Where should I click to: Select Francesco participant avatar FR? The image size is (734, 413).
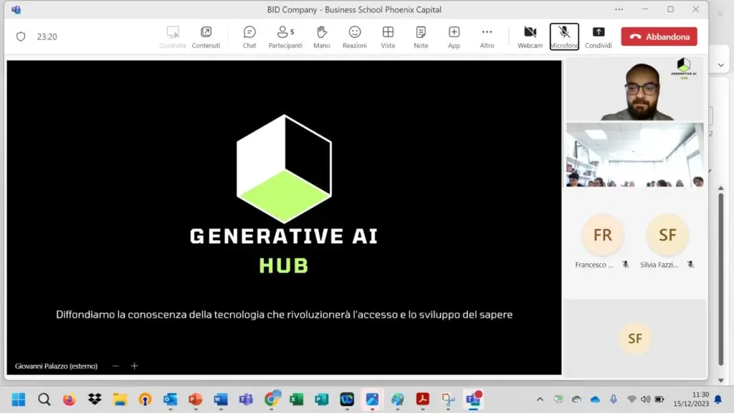[x=602, y=236]
